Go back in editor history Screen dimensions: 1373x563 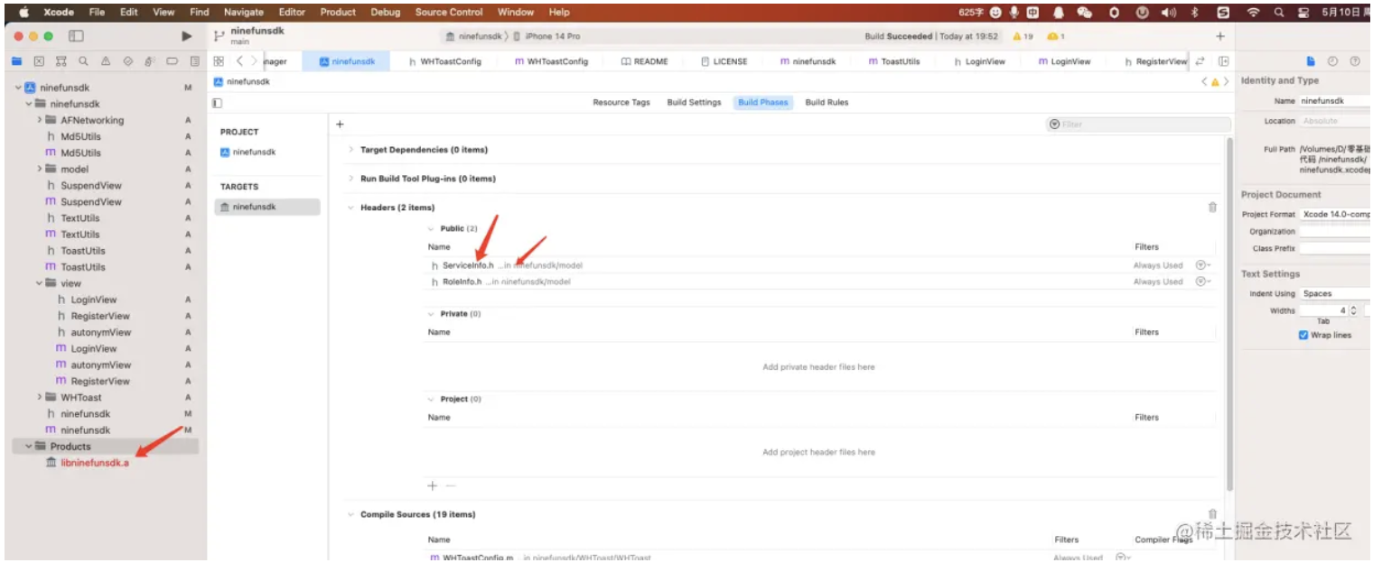(x=239, y=61)
